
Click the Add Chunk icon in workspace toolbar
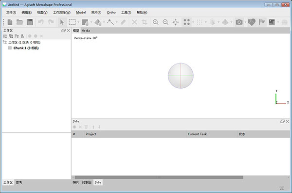tap(5, 36)
